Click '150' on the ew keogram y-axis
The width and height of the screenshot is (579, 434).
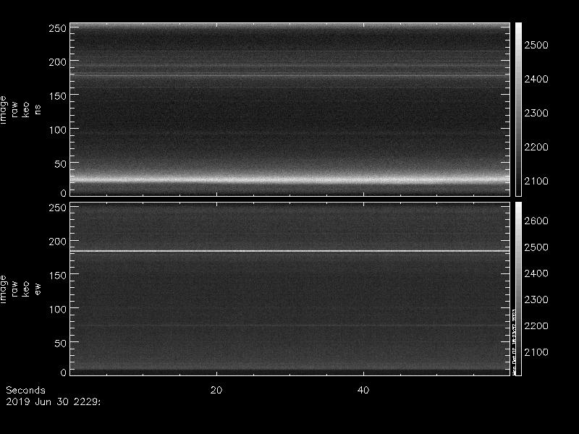tap(57, 276)
